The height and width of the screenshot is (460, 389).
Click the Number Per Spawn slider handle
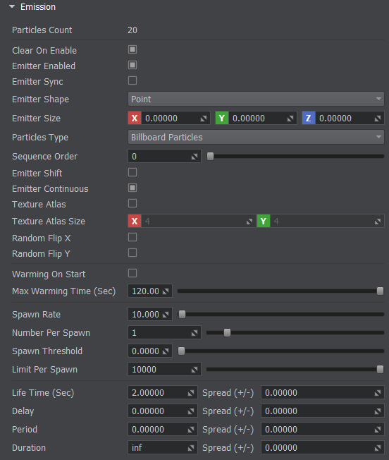(227, 333)
